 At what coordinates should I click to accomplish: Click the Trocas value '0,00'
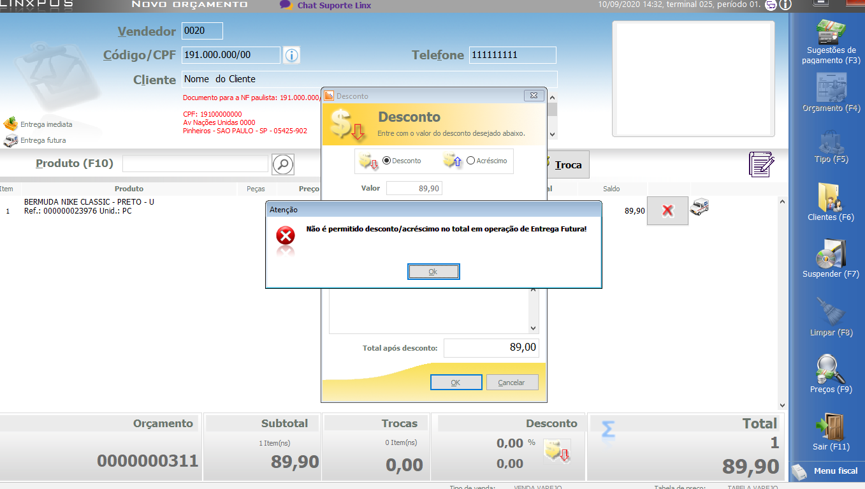click(x=404, y=465)
